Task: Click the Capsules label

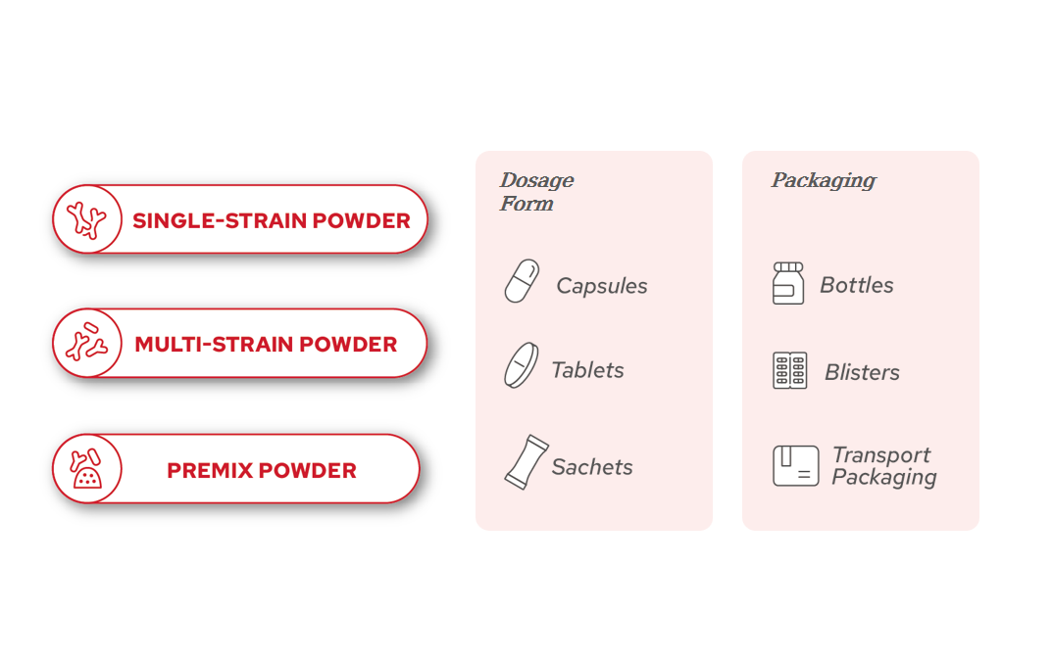Action: (x=602, y=286)
